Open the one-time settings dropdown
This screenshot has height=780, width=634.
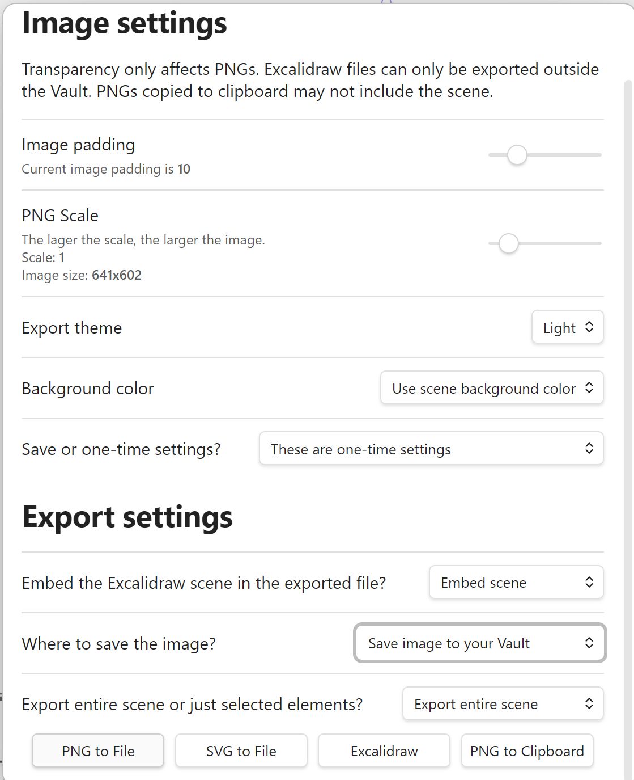(431, 449)
